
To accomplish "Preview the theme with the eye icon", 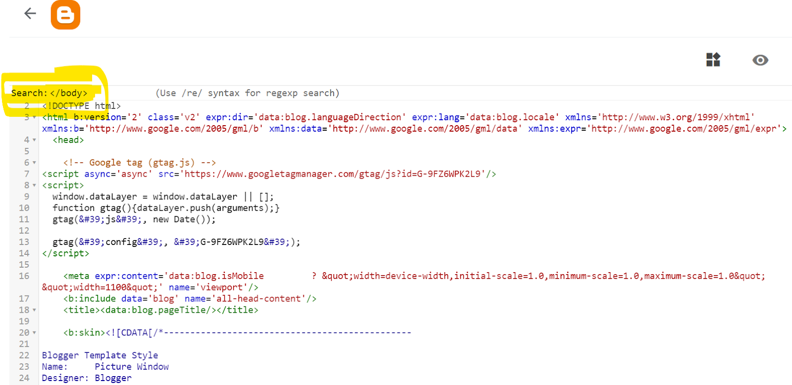I will point(760,60).
